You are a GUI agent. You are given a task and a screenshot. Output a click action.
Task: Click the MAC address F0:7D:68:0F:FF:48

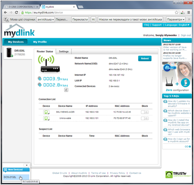pyautogui.click(x=122, y=118)
